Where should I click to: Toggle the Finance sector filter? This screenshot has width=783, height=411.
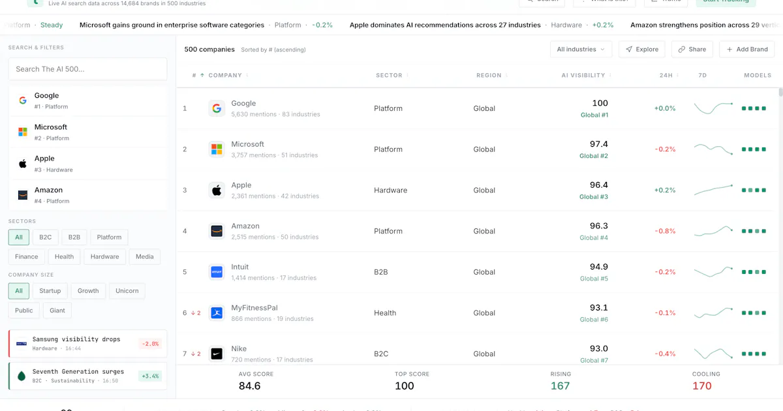[27, 257]
